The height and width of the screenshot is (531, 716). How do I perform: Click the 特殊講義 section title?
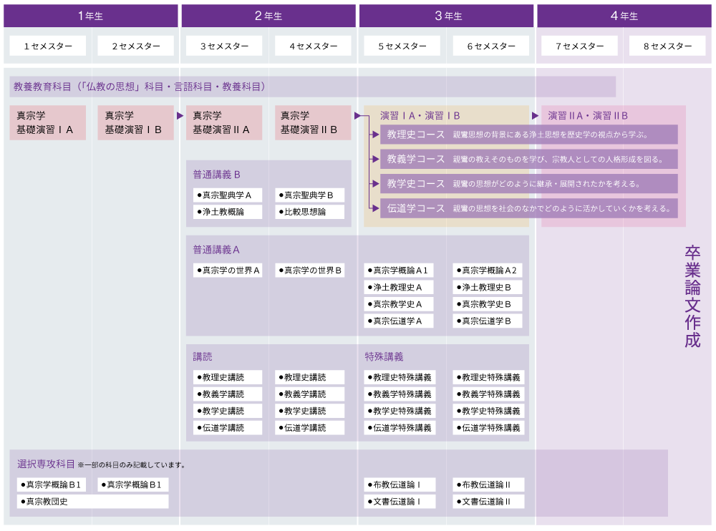coord(384,357)
